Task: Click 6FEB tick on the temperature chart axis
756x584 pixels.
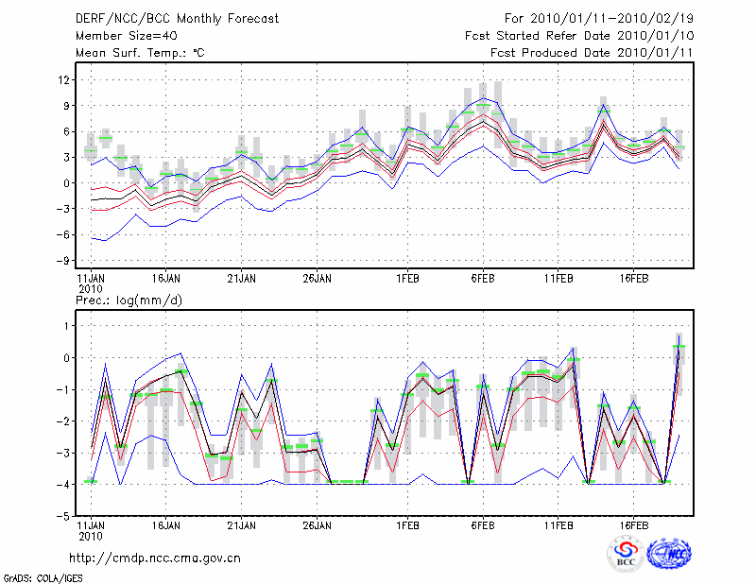Action: click(483, 279)
